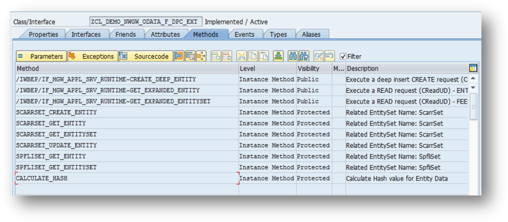Click the 'M...' column header

click(x=338, y=68)
